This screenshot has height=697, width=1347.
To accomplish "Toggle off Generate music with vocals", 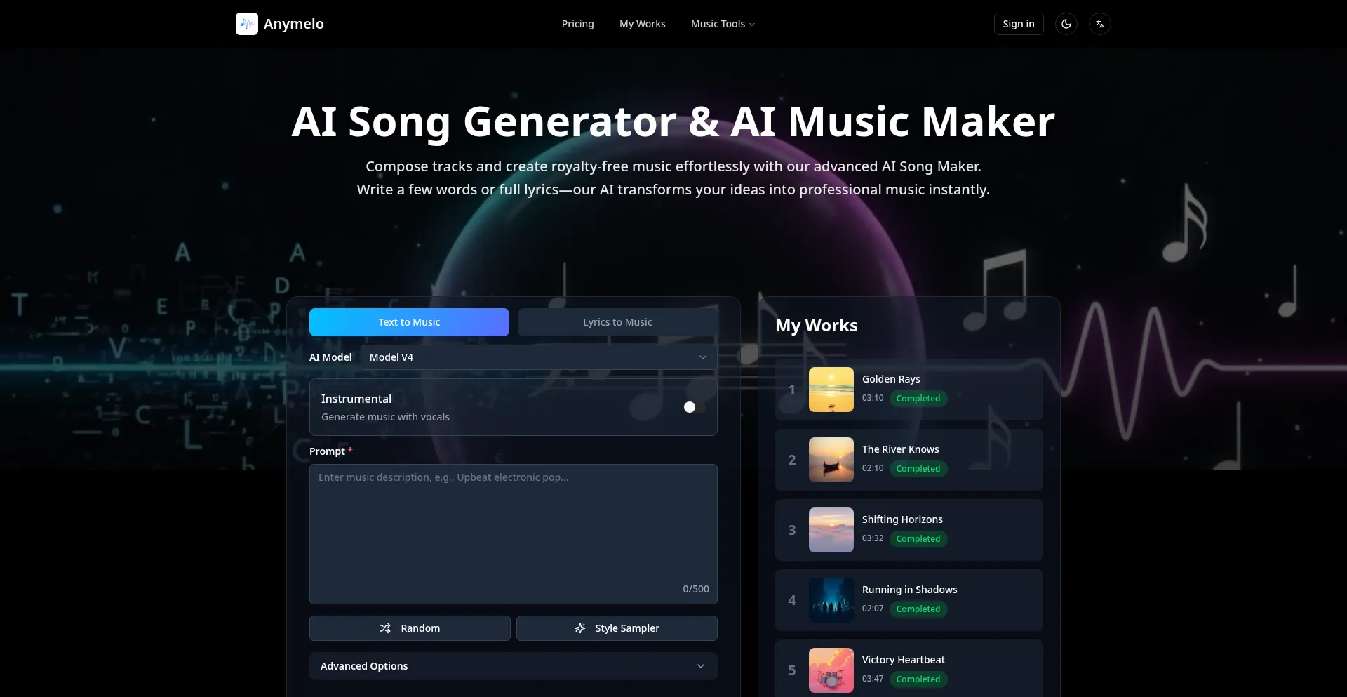I will click(690, 407).
